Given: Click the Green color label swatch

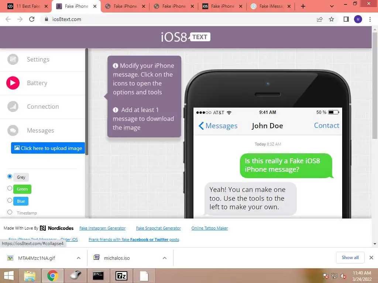Looking at the screenshot, I should pos(22,189).
